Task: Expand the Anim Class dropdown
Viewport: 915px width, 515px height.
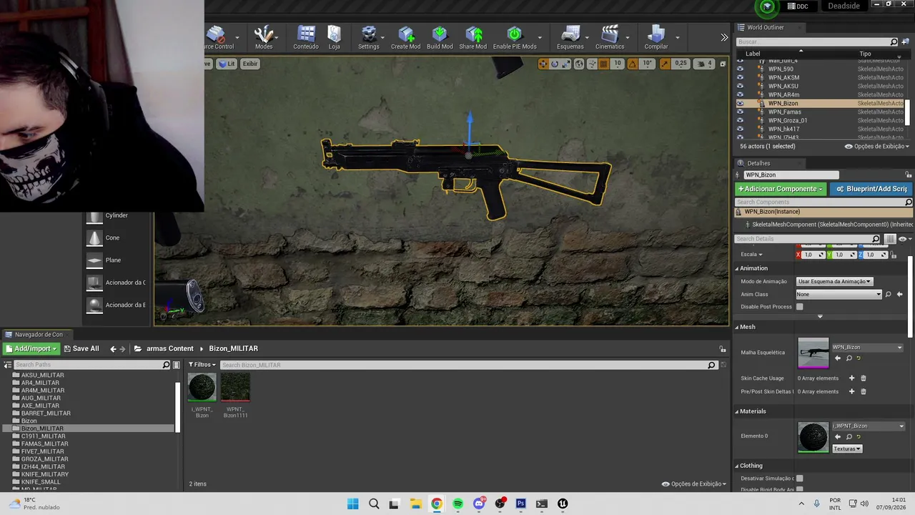Action: [x=839, y=294]
